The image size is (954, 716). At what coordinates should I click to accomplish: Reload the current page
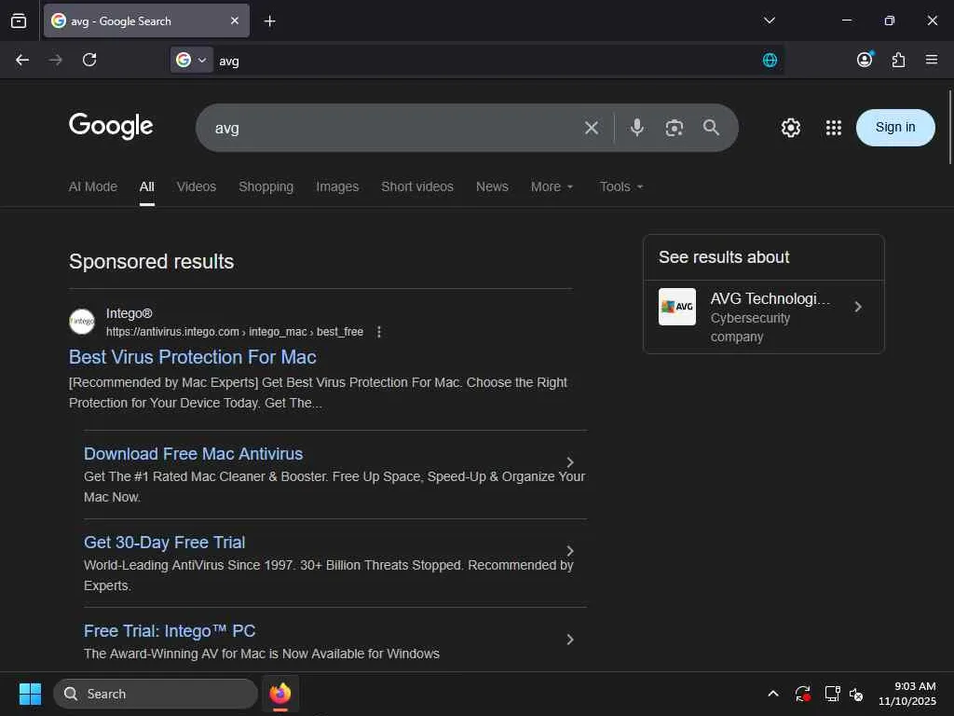click(x=89, y=60)
